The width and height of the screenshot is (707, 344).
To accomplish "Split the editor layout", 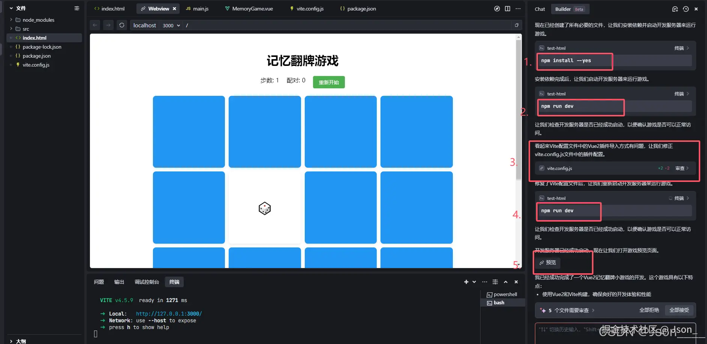I will (x=508, y=9).
